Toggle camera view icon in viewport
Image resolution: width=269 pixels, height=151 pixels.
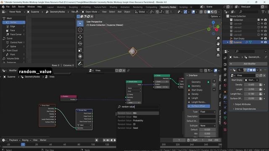point(218,49)
